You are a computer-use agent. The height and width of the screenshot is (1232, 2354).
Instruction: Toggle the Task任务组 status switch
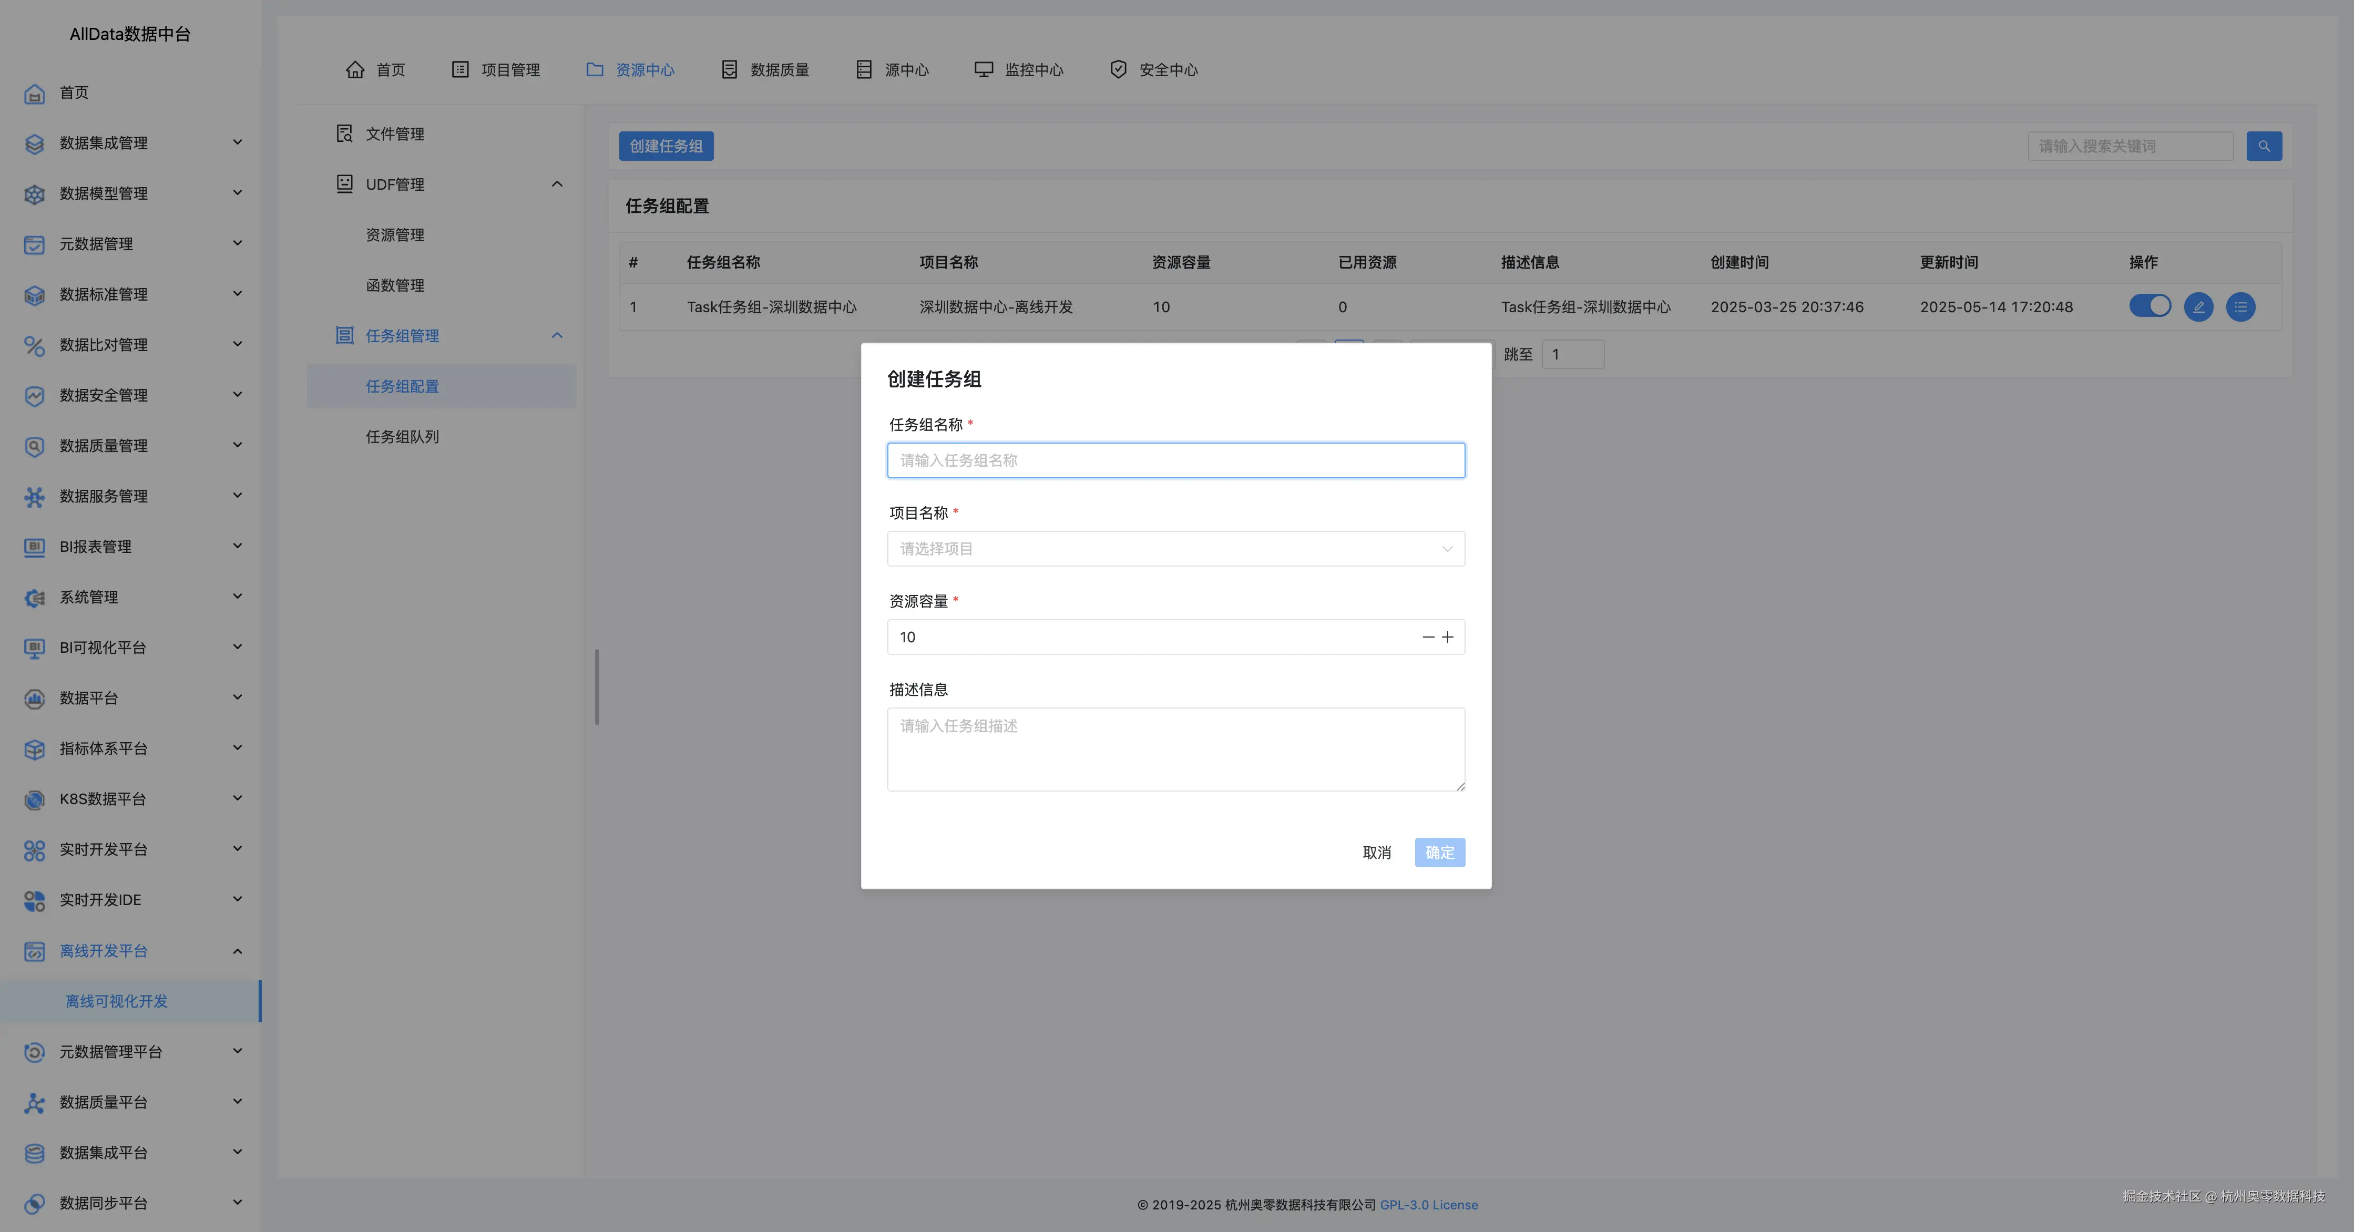click(x=2150, y=306)
